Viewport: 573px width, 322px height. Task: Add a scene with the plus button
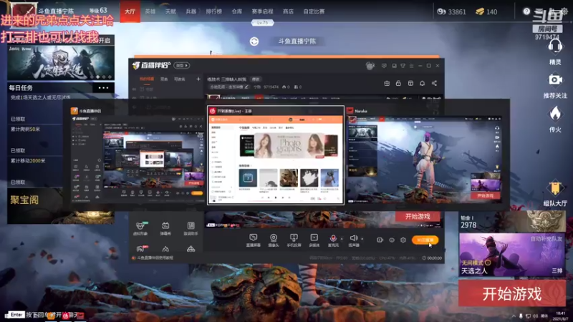click(x=198, y=79)
